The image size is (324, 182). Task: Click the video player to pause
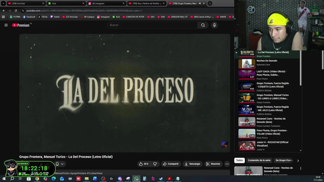[125, 93]
